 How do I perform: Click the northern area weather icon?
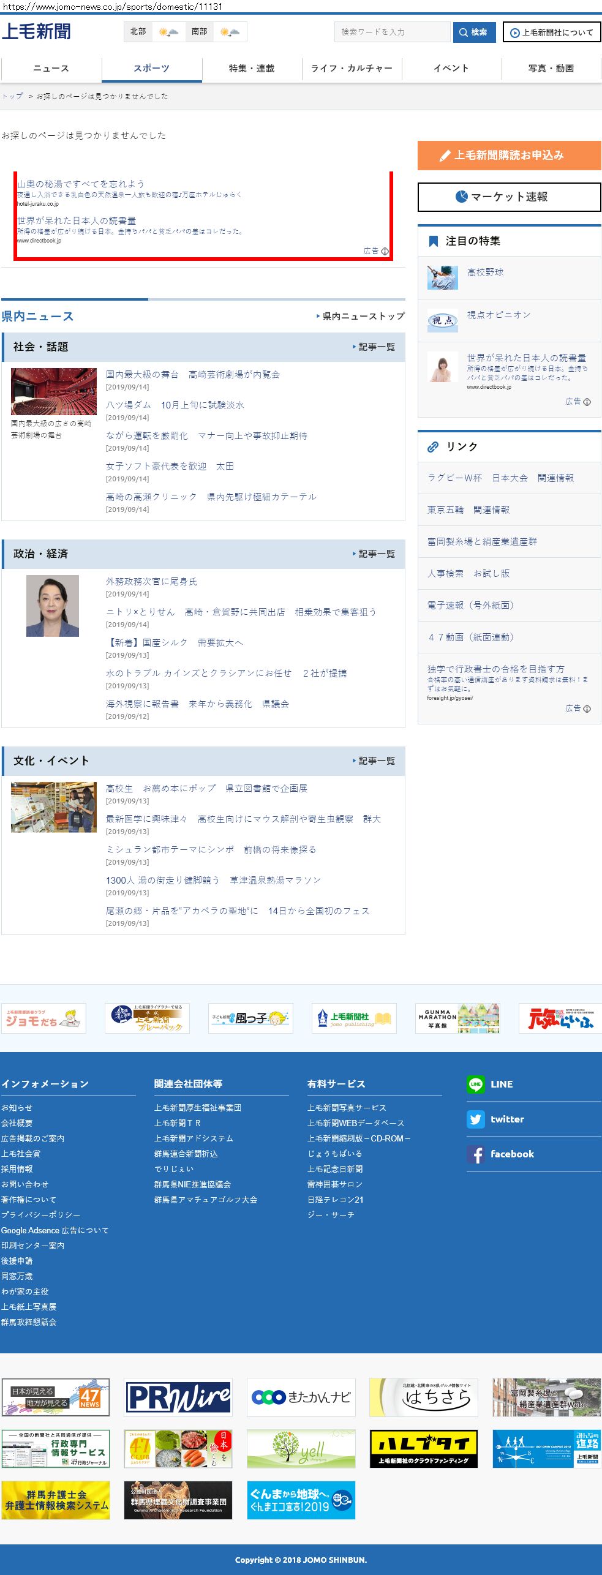pos(168,32)
